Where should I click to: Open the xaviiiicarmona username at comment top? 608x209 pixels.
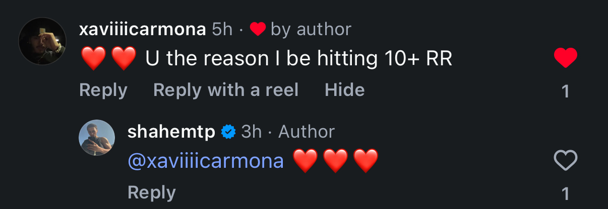point(143,29)
